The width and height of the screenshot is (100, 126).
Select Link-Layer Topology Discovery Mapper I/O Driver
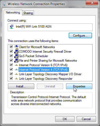(50, 74)
